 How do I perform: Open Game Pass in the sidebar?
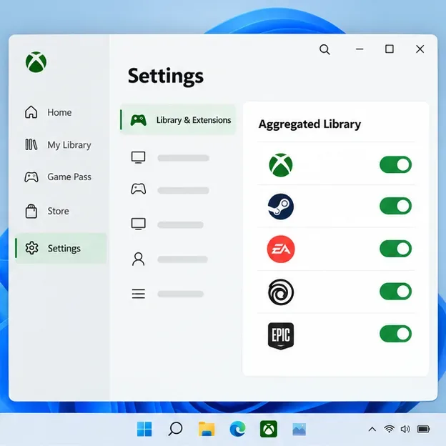(58, 177)
